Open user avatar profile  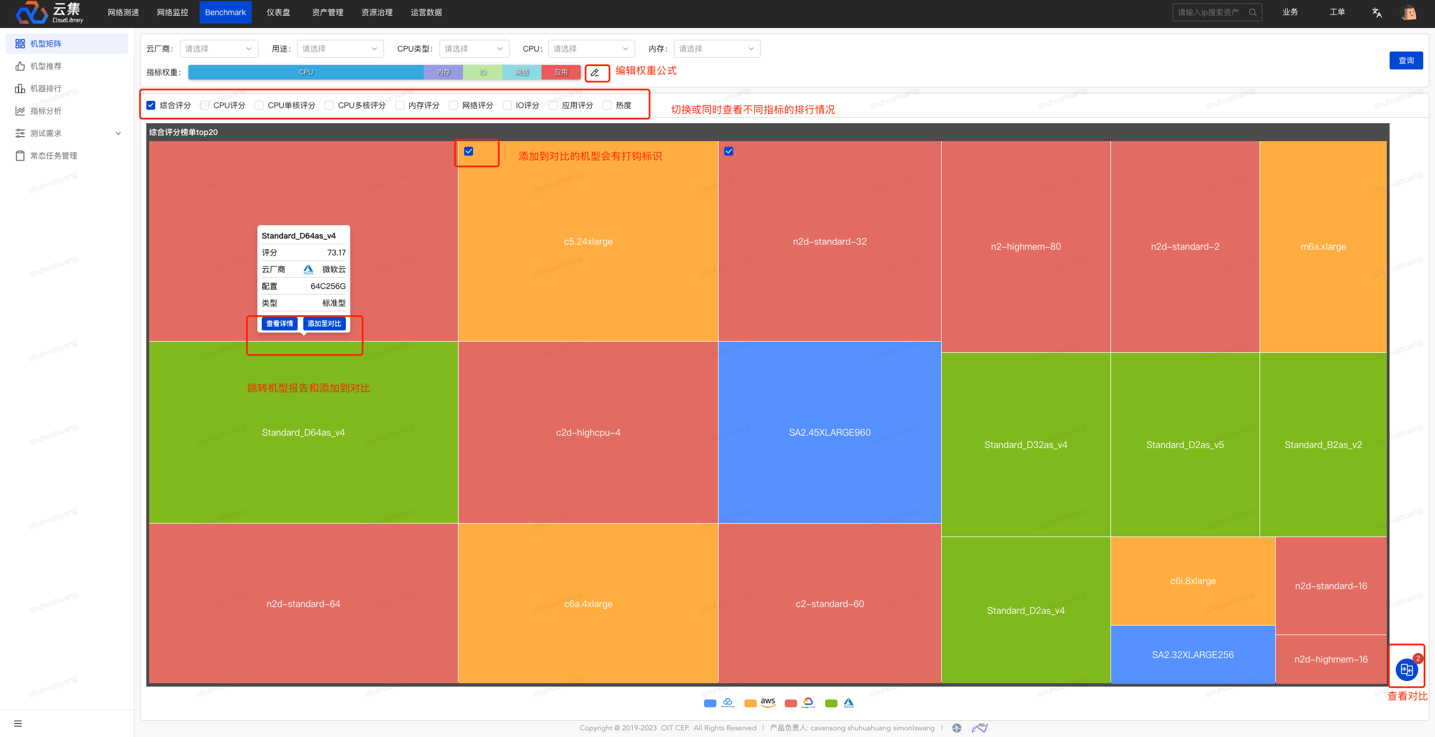click(1408, 12)
